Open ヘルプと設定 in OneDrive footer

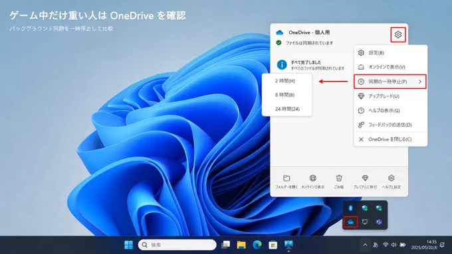pyautogui.click(x=391, y=182)
